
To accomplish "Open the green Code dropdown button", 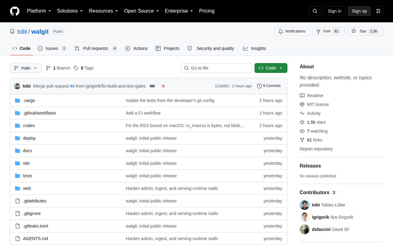I will 271,68.
